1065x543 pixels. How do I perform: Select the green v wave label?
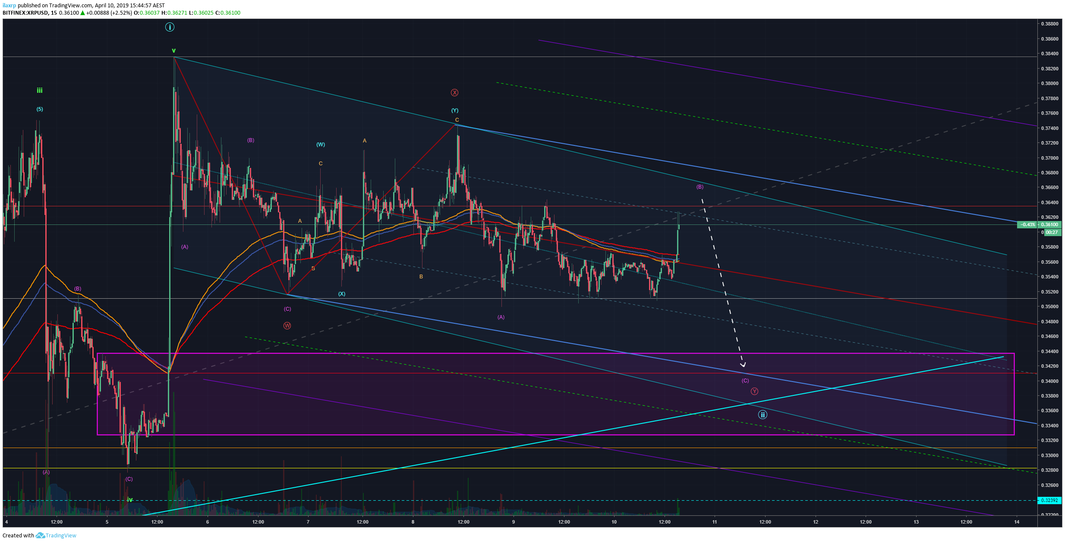173,51
